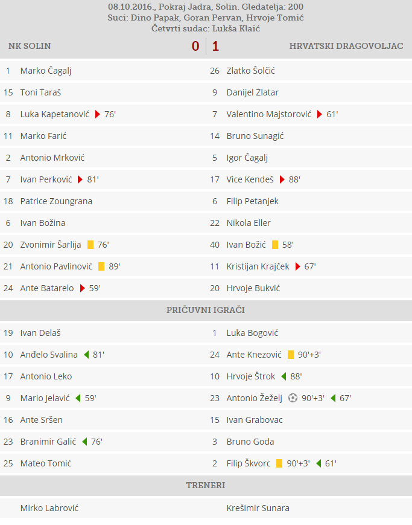
Task: Select coach Krešimir Sunara
Action: click(x=258, y=508)
